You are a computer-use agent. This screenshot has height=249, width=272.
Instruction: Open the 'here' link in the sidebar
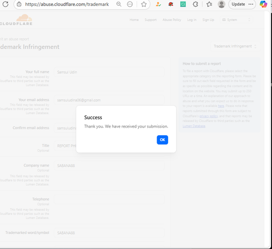[221, 106]
